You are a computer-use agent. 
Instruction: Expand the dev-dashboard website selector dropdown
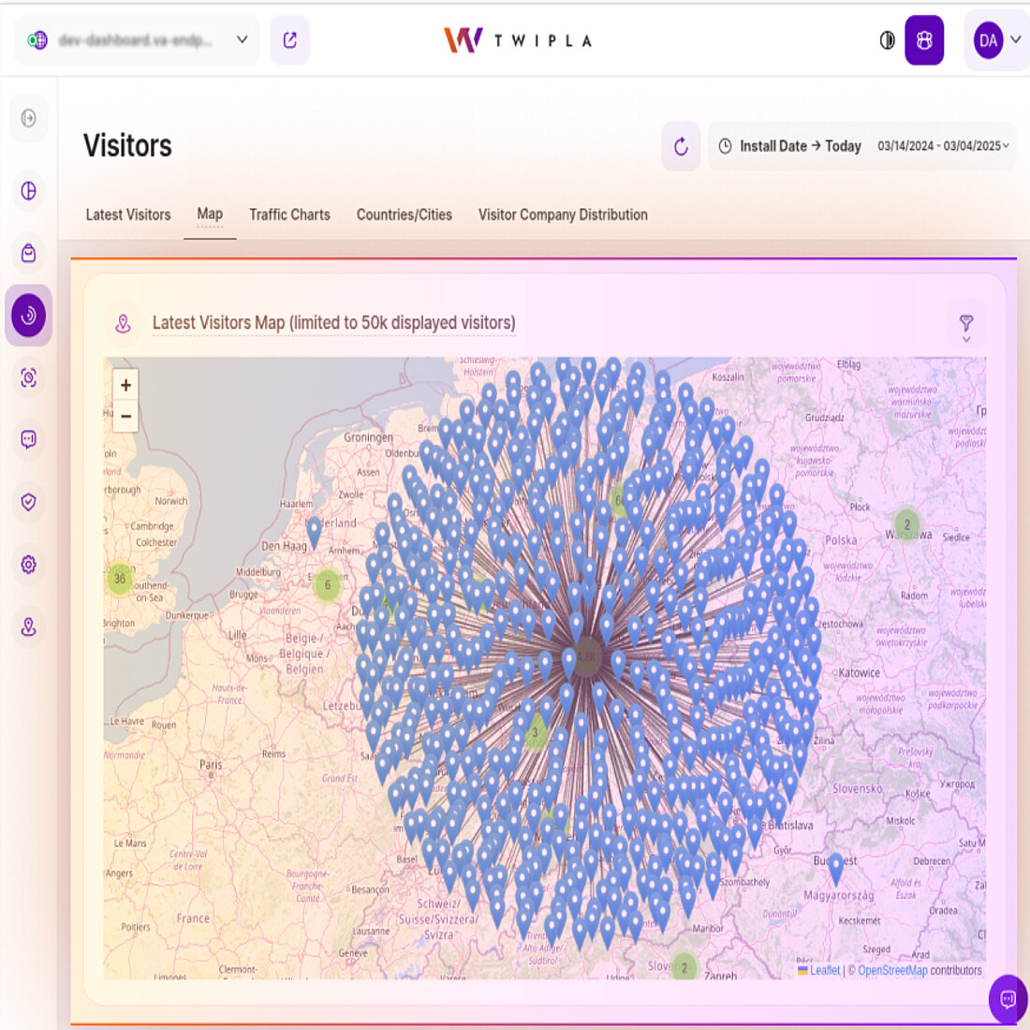[242, 40]
